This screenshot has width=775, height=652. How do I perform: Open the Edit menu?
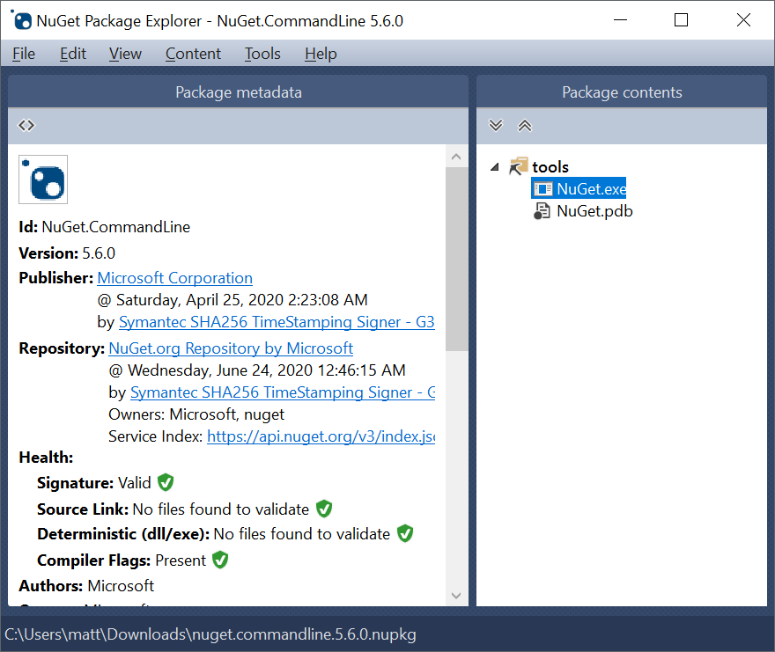(x=72, y=54)
